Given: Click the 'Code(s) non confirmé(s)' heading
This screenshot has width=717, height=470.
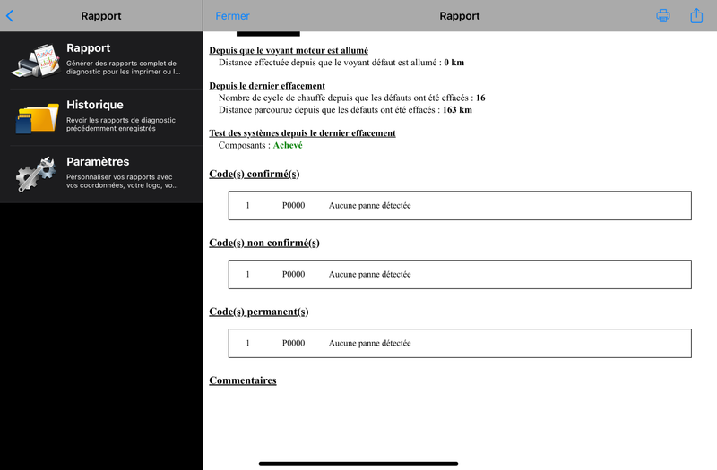Looking at the screenshot, I should tap(264, 243).
